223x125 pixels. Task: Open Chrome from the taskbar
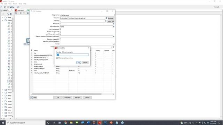click(x=66, y=123)
